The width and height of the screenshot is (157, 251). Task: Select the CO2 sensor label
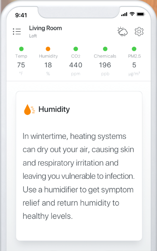tap(75, 56)
